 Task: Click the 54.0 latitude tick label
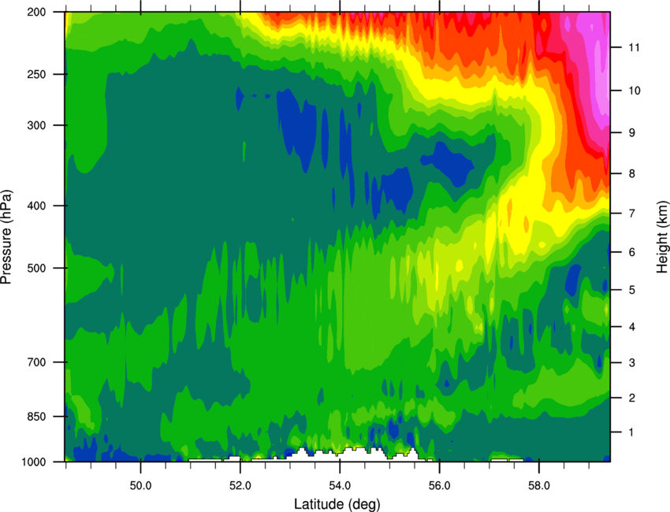tap(340, 486)
